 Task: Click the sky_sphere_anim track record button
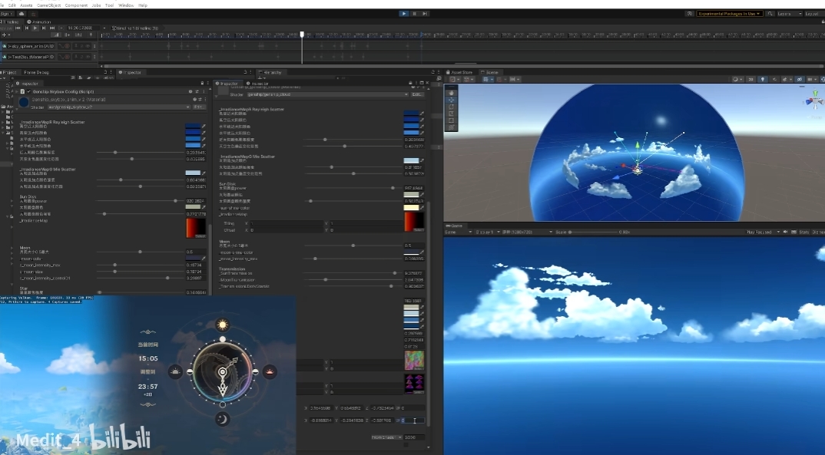tap(66, 46)
